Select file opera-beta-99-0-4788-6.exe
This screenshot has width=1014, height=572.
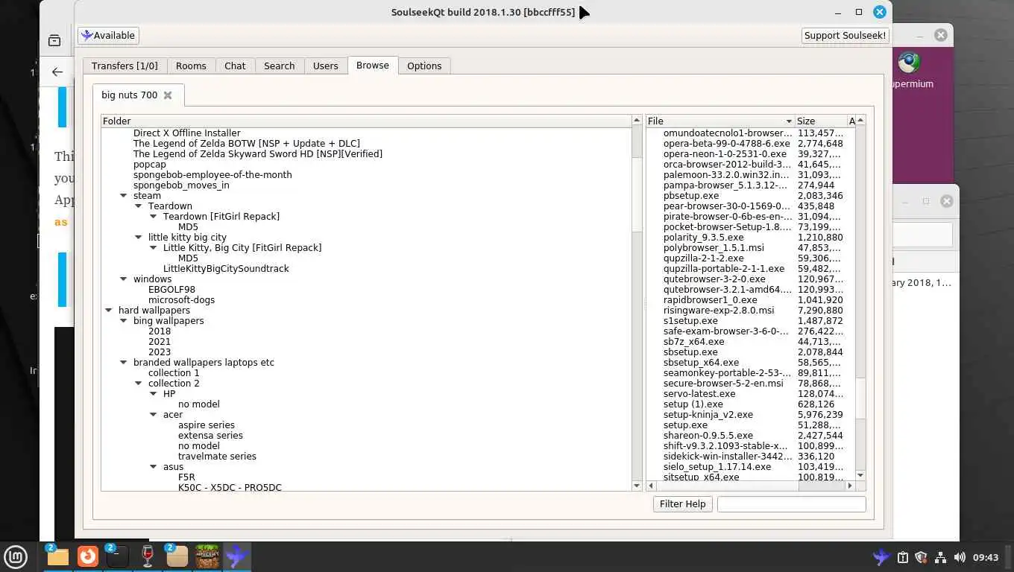(x=727, y=144)
